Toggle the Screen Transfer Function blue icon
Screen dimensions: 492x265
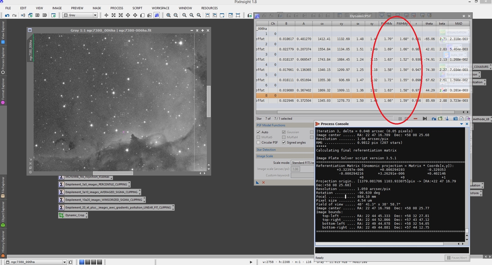157,15
